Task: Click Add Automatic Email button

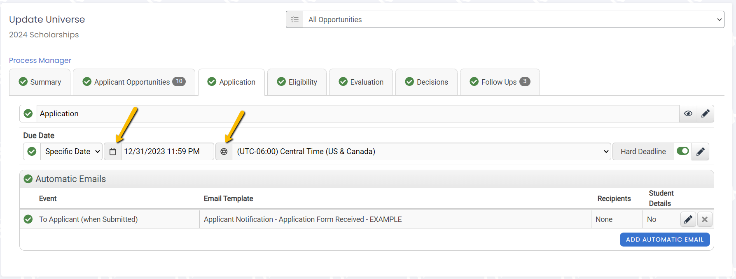Action: (665, 240)
